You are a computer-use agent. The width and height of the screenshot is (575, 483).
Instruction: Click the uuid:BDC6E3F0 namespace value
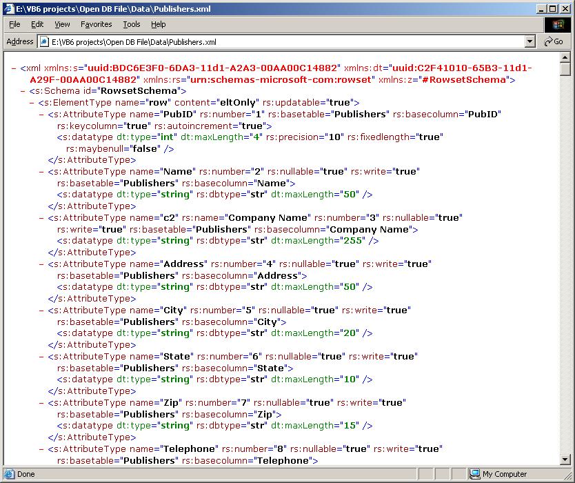(x=212, y=68)
